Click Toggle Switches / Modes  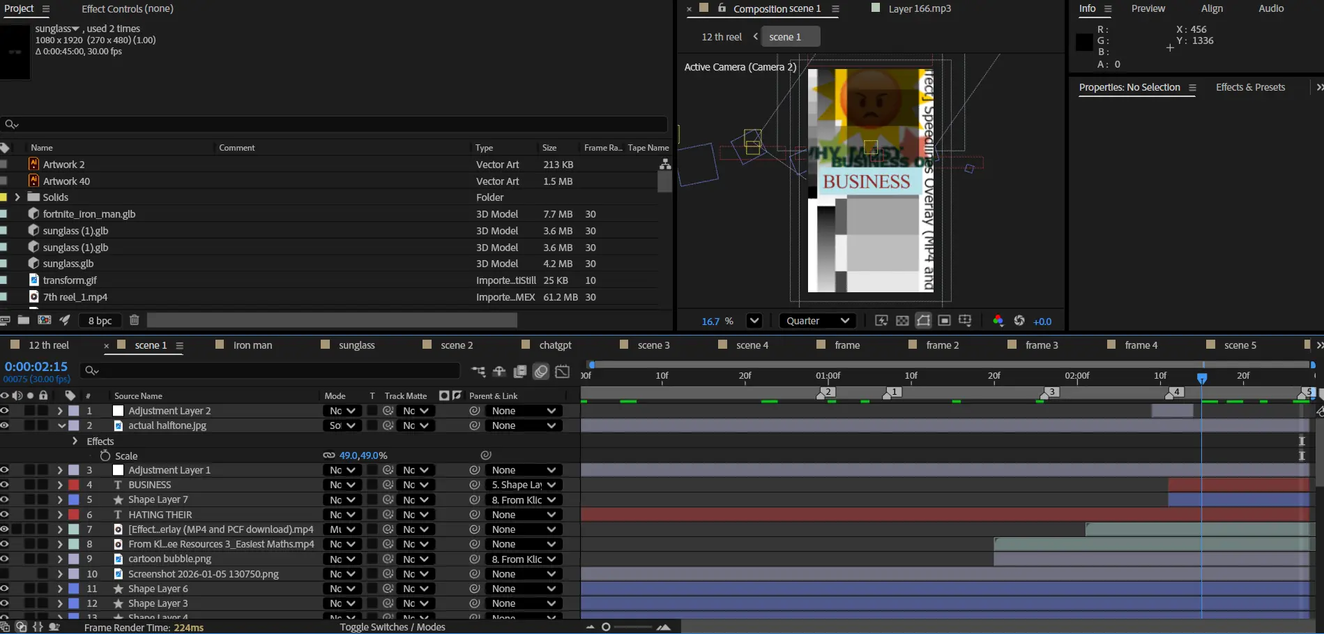point(392,627)
